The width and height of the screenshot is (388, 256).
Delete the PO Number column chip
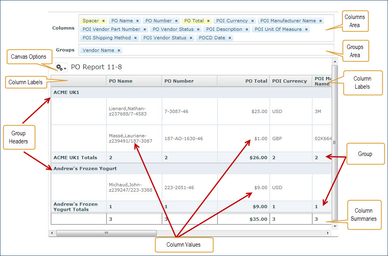click(176, 21)
